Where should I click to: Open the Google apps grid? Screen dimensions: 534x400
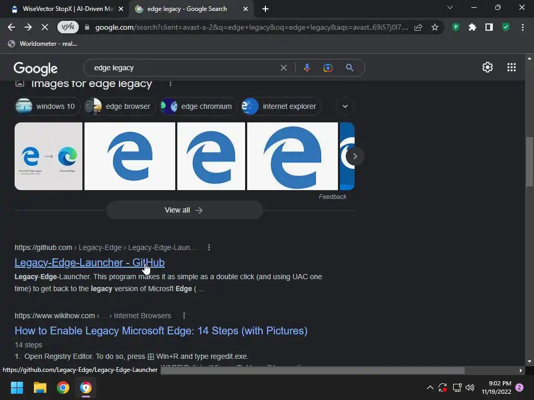click(x=511, y=67)
